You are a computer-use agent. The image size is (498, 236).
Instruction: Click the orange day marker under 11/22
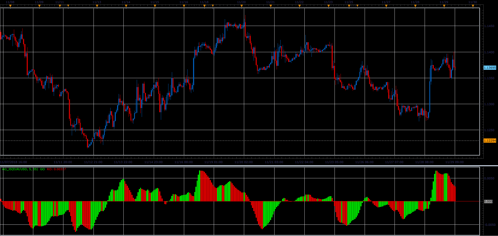tap(299, 6)
